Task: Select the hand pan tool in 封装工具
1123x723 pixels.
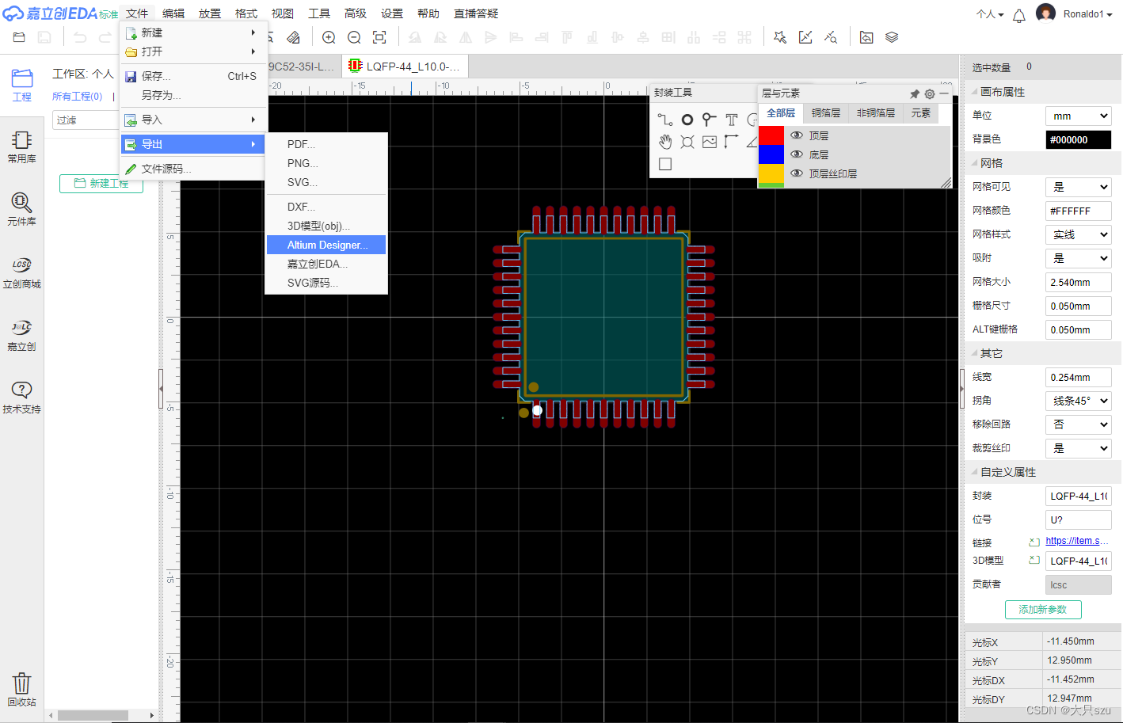Action: [665, 142]
